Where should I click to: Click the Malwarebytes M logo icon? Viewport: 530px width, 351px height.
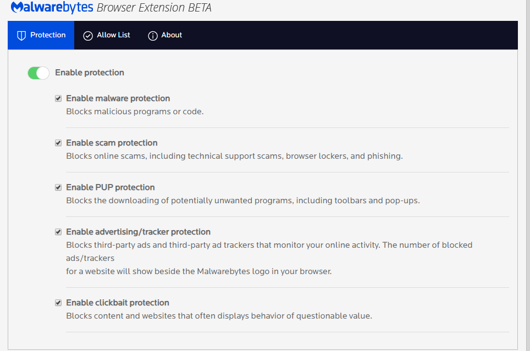[x=17, y=7]
